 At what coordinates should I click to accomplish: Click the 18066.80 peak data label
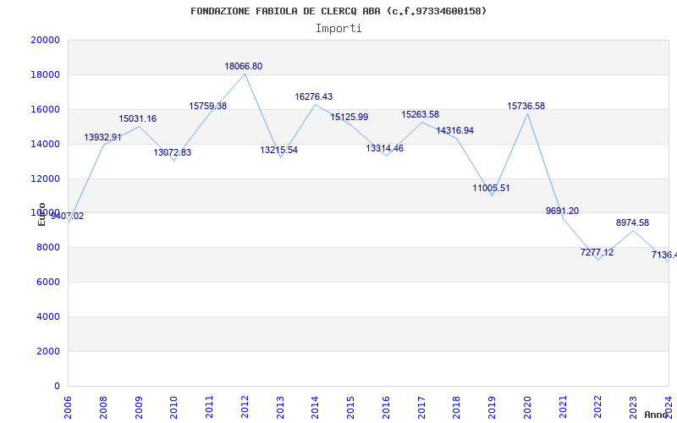pos(243,66)
